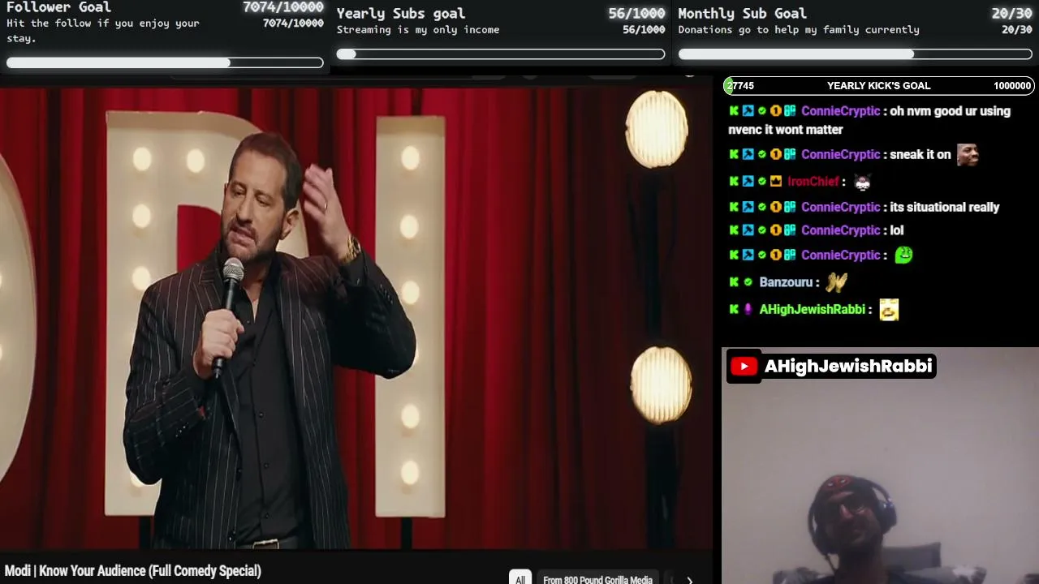Click the green blob emote in ConnieCryptic's message
This screenshot has width=1039, height=584.
pos(903,255)
